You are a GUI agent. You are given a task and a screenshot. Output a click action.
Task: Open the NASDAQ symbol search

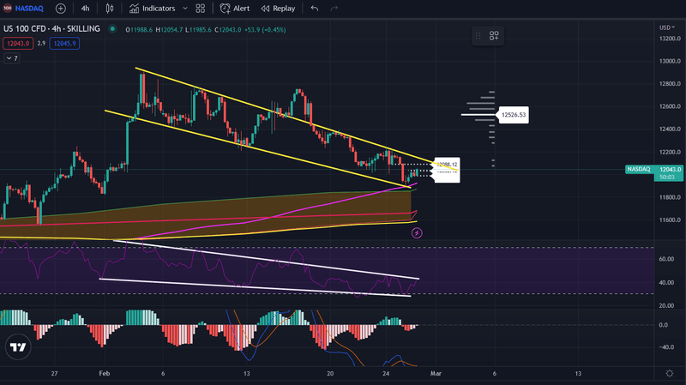coord(29,9)
